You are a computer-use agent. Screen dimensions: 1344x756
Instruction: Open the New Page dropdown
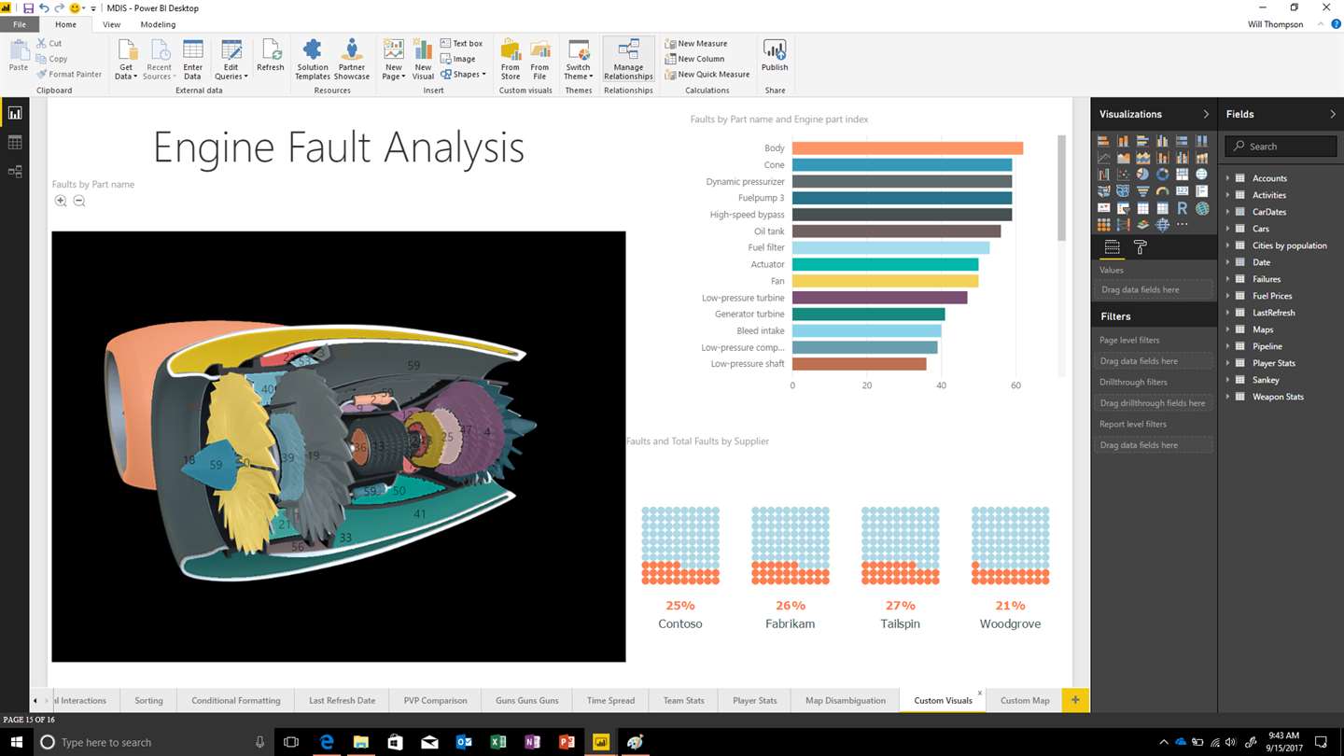[x=393, y=60]
